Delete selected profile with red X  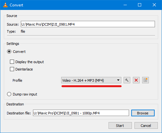click(136, 80)
